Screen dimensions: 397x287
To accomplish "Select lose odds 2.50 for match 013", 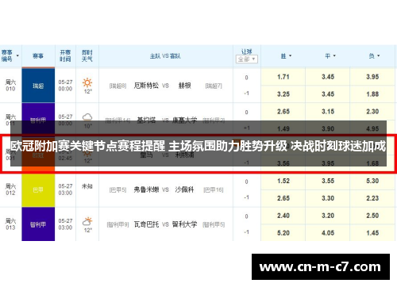I will point(372,216).
